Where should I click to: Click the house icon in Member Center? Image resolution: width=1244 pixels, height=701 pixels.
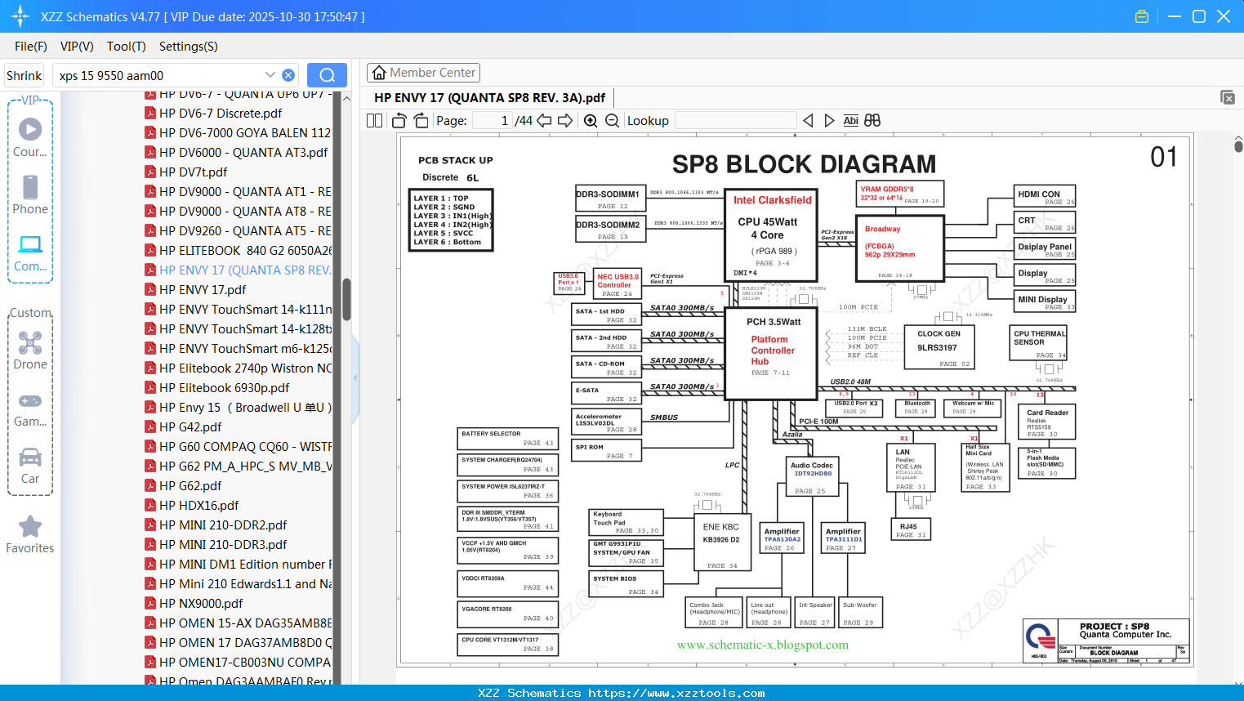[x=379, y=73]
